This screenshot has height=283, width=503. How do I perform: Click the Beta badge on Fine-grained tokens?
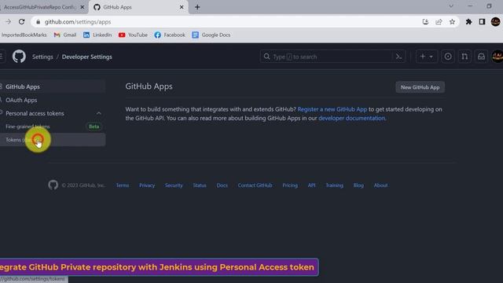[94, 127]
